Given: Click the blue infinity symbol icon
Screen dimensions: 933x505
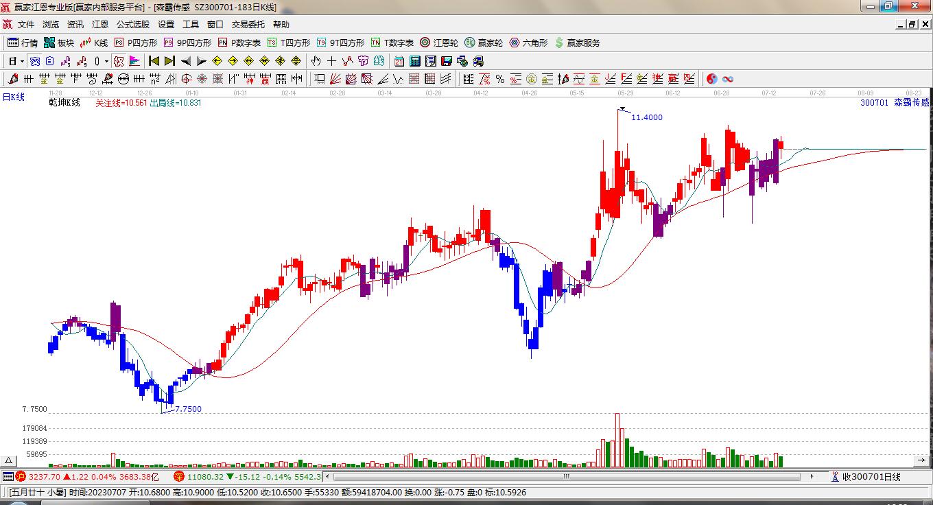Looking at the screenshot, I should (728, 79).
